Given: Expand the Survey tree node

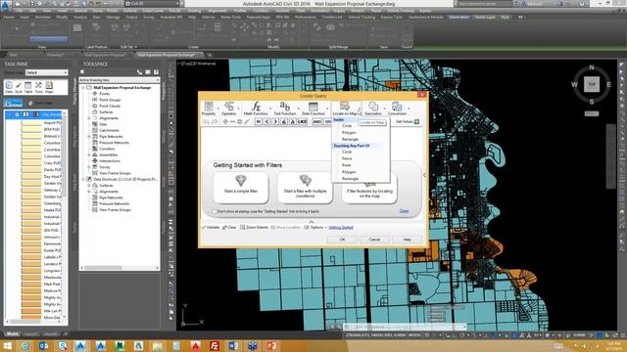Looking at the screenshot, I should click(x=89, y=167).
